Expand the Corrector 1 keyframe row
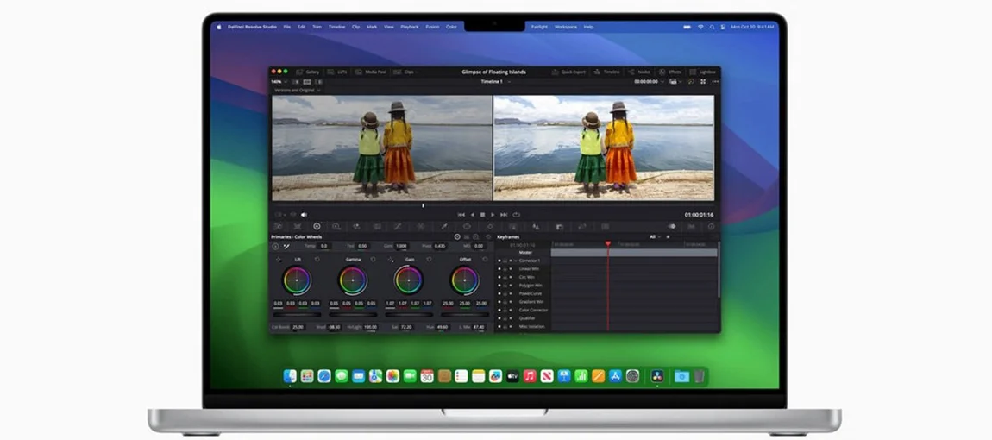Image resolution: width=992 pixels, height=440 pixels. point(516,261)
